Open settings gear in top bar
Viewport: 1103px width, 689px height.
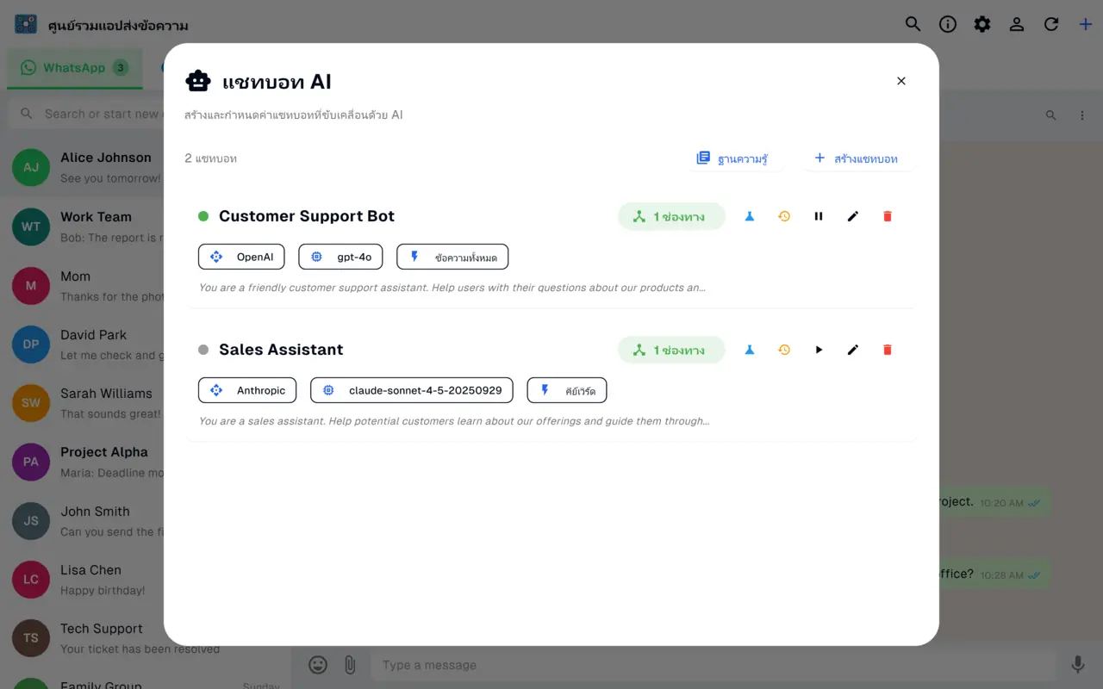[x=982, y=24]
